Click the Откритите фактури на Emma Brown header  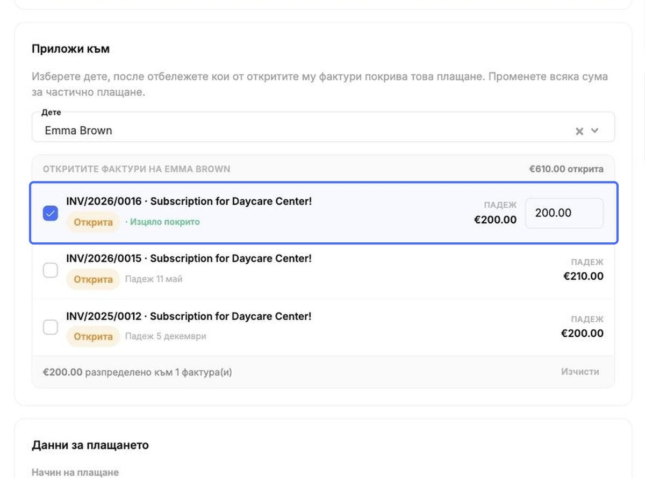[137, 169]
